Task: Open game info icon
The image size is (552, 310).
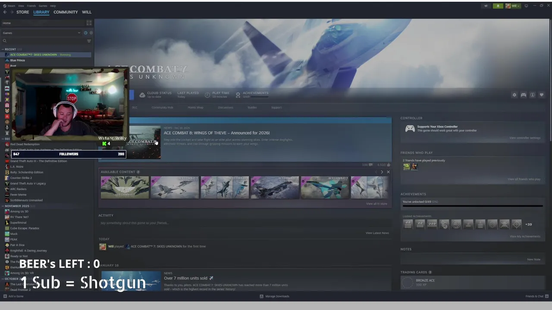Action: (532, 95)
